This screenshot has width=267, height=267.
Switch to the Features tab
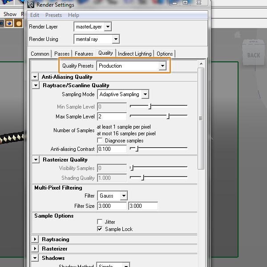click(x=84, y=54)
